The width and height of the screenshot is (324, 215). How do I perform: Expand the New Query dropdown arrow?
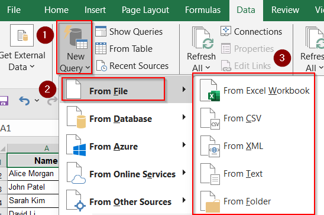[88, 68]
